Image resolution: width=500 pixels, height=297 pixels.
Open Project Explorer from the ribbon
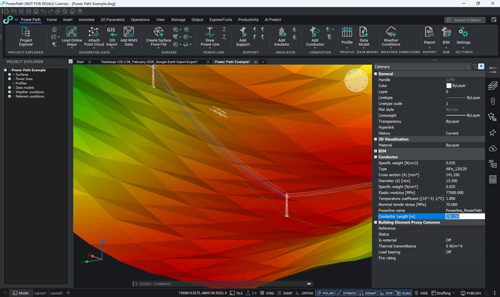coord(25,36)
